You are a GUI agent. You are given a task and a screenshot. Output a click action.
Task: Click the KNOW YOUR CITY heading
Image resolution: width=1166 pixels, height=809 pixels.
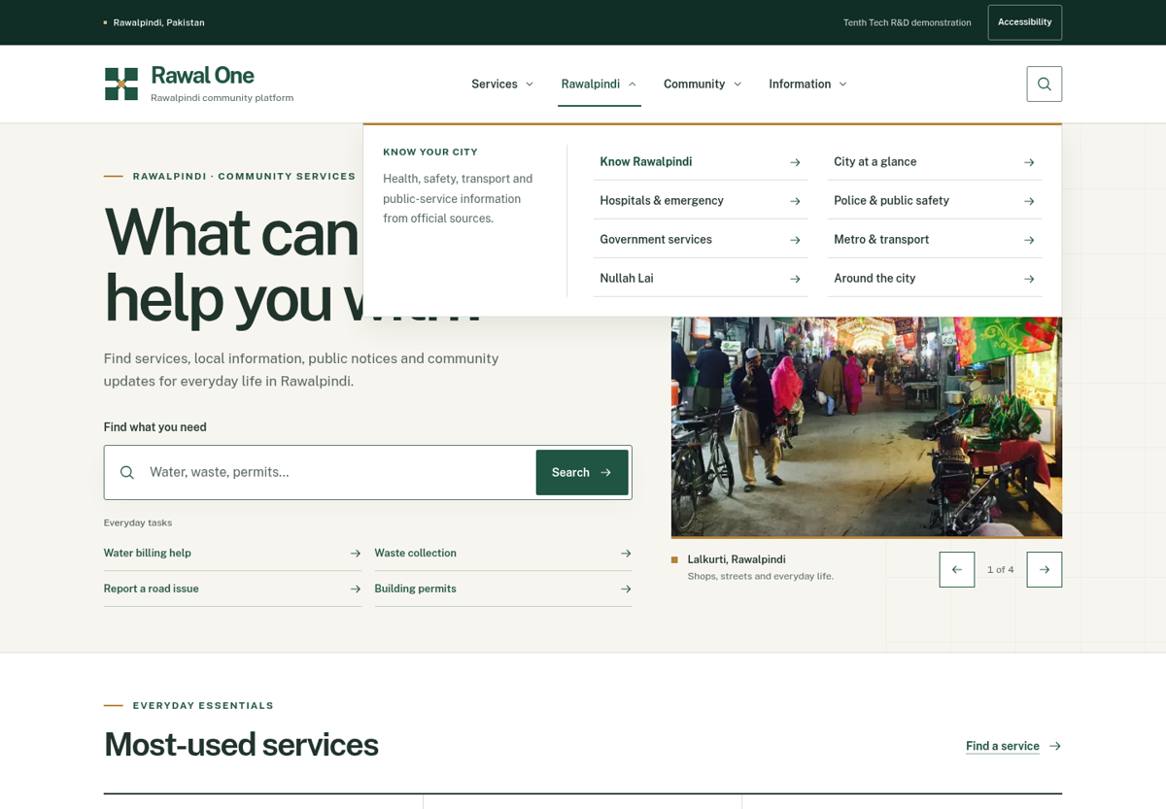point(430,152)
